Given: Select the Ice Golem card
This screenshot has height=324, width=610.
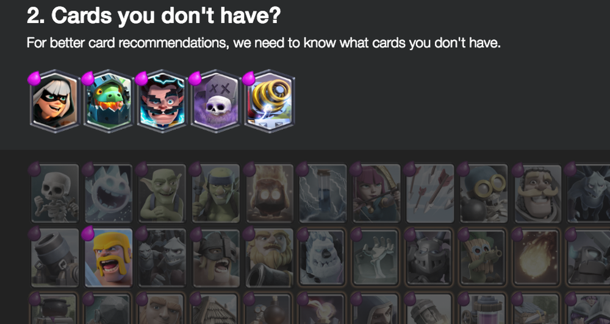Looking at the screenshot, I should pos(323,258).
